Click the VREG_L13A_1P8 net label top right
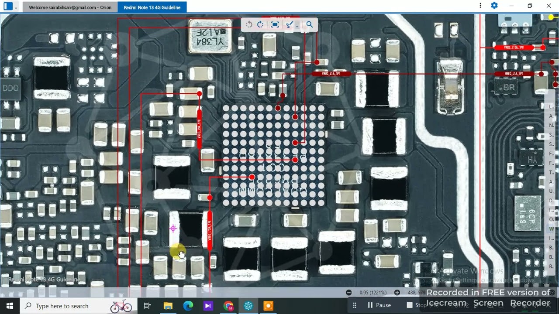This screenshot has width=559, height=314. coord(513,47)
